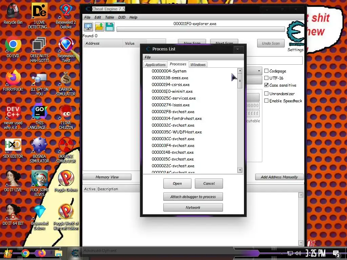Switch to the Applications tab
Screen dimensions: 347x260
tap(155, 65)
